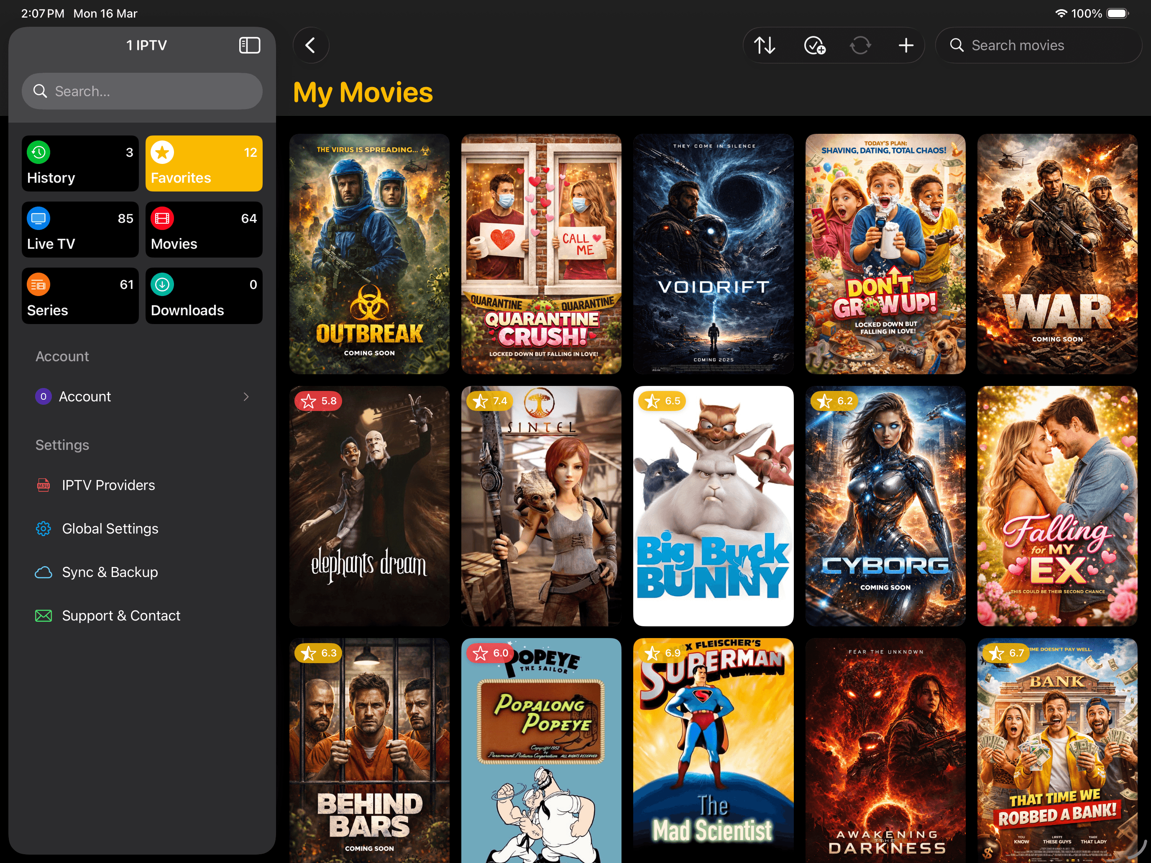Viewport: 1151px width, 863px height.
Task: Click the My Movies heading
Action: (363, 92)
